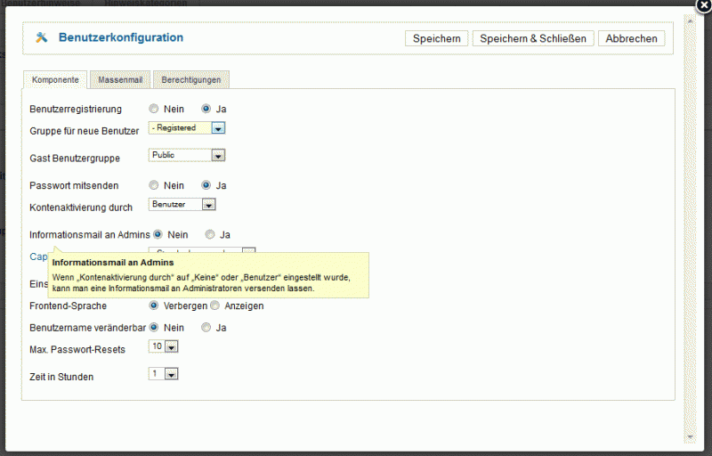The image size is (712, 456).
Task: Click the Abbrechen button
Action: click(x=631, y=38)
